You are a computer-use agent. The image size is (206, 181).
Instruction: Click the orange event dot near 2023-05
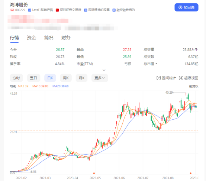click(94, 173)
